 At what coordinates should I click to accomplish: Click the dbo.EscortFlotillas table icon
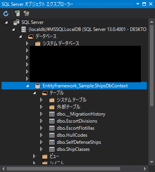tap(52, 128)
